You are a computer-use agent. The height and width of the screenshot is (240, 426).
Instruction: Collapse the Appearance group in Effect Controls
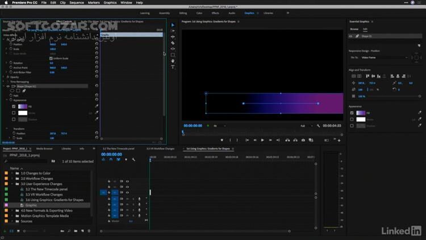click(7, 100)
